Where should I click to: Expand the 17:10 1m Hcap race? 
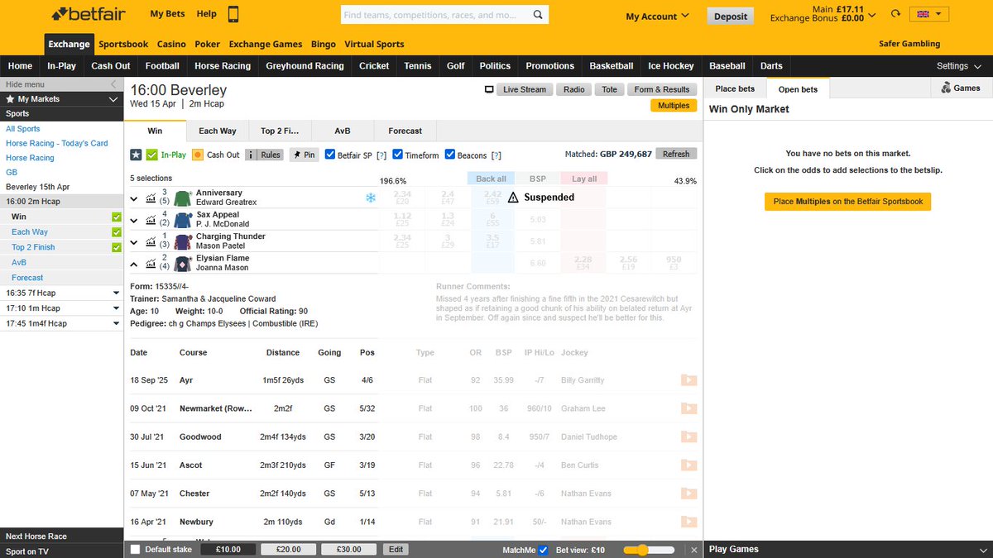(115, 308)
